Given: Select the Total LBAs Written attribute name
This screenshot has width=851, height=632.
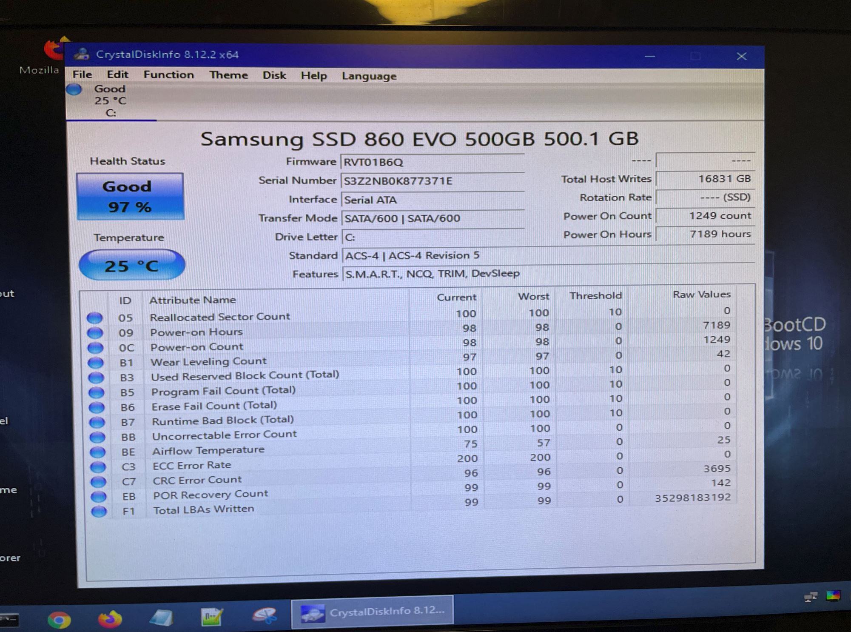Looking at the screenshot, I should click(x=204, y=509).
